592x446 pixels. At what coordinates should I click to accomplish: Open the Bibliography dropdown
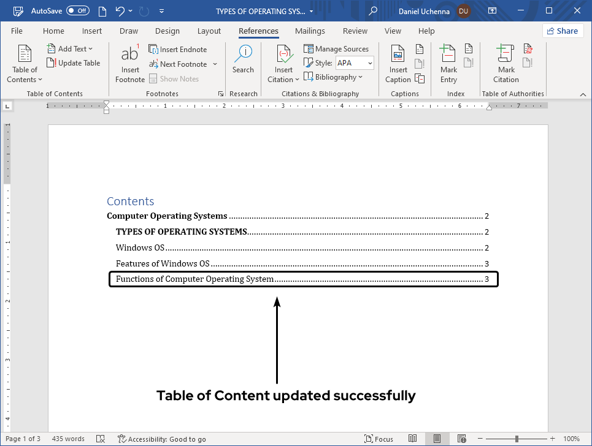click(x=334, y=77)
